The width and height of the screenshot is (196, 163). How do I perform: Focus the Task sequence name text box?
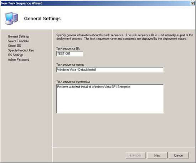pos(110,70)
